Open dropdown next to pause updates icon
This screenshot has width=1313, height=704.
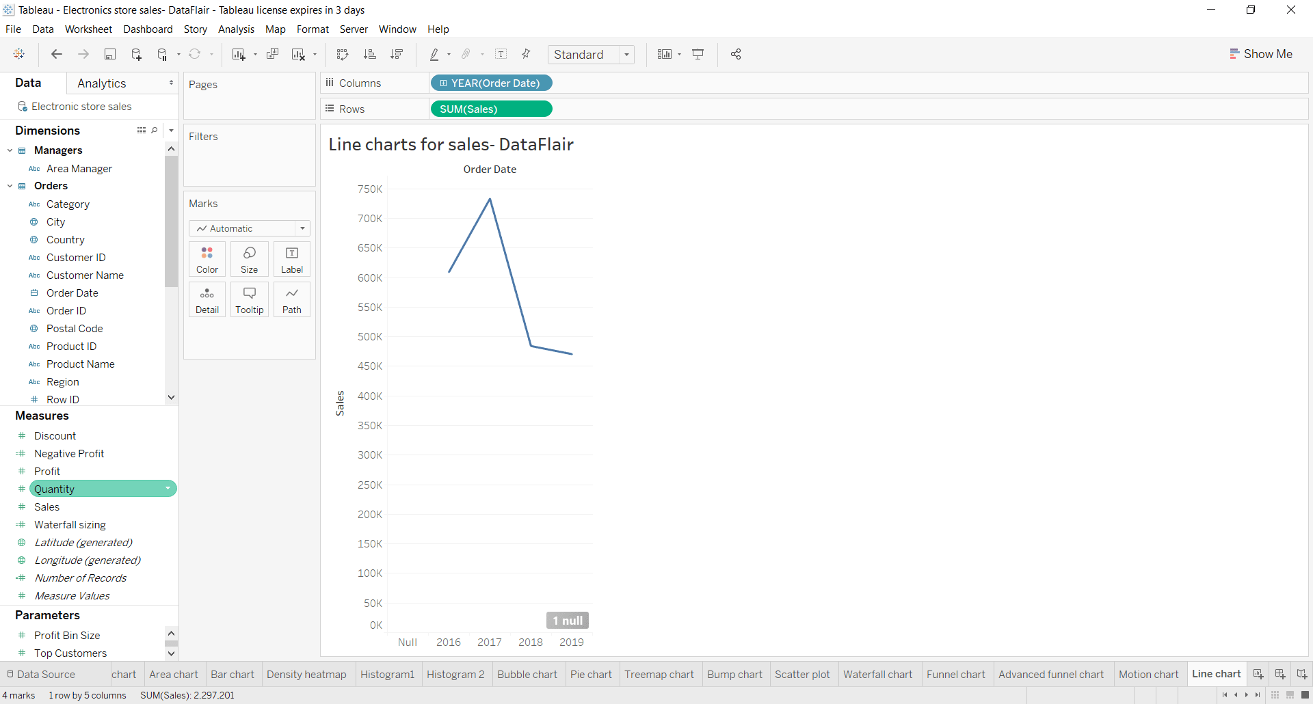point(178,54)
